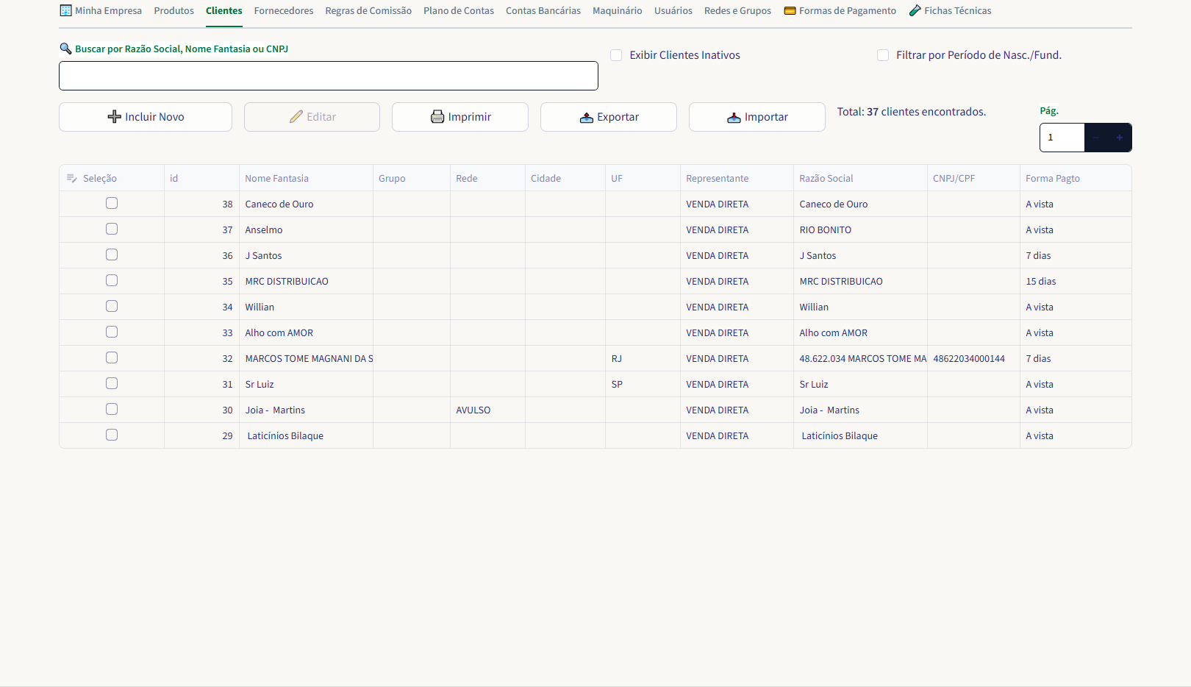Enable Exibir Clientes Inativos checkbox
The width and height of the screenshot is (1191, 687).
click(616, 55)
